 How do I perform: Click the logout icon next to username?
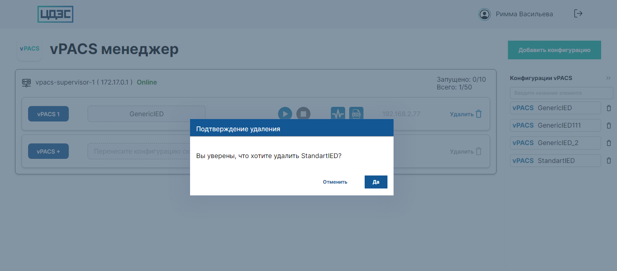(x=578, y=14)
